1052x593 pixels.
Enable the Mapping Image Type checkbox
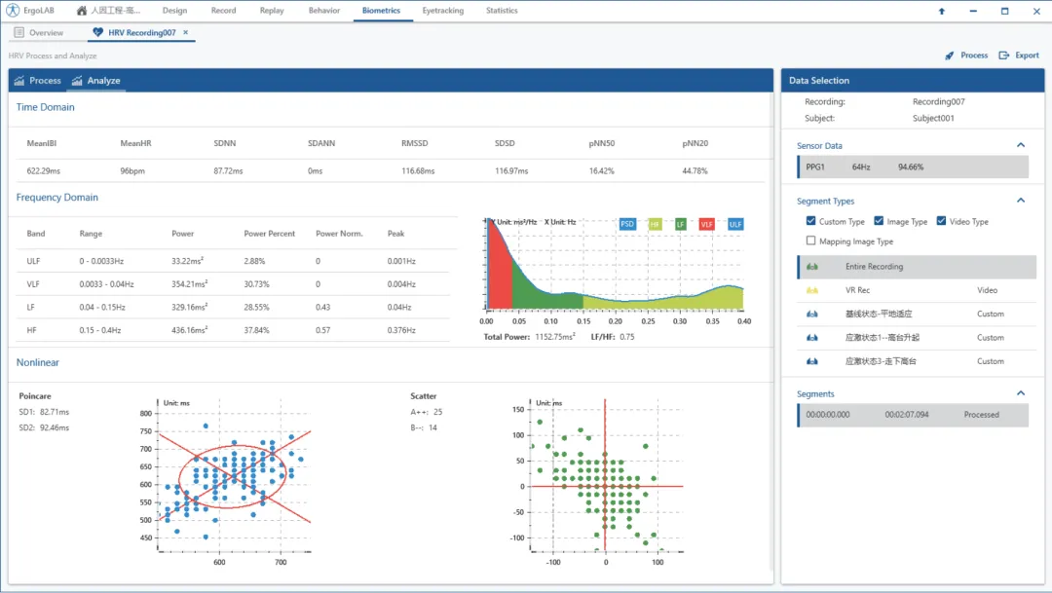click(x=811, y=241)
